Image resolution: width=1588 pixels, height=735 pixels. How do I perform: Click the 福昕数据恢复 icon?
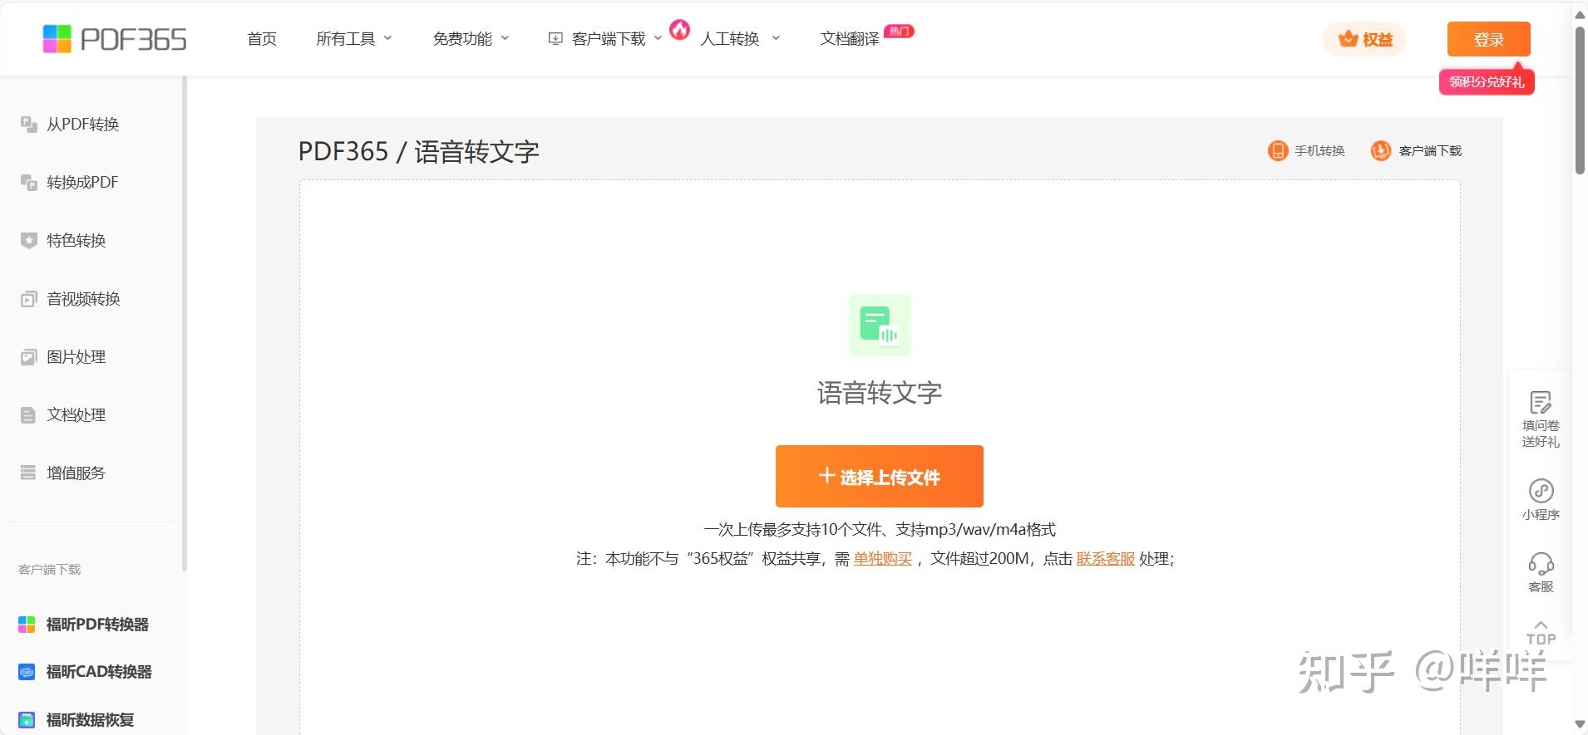click(x=27, y=720)
